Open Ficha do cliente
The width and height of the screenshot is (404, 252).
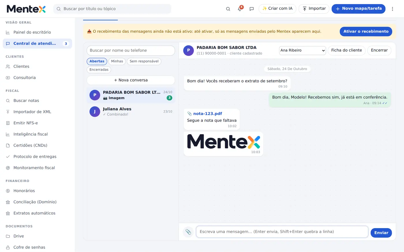[347, 50]
